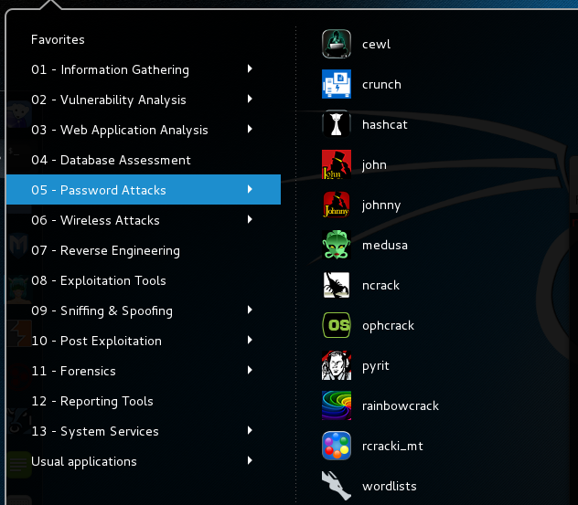This screenshot has height=505, width=578.
Task: Open the rcracki_mt colored balls icon
Action: (x=337, y=446)
